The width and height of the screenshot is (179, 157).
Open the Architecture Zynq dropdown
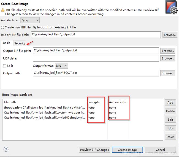pos(30,20)
